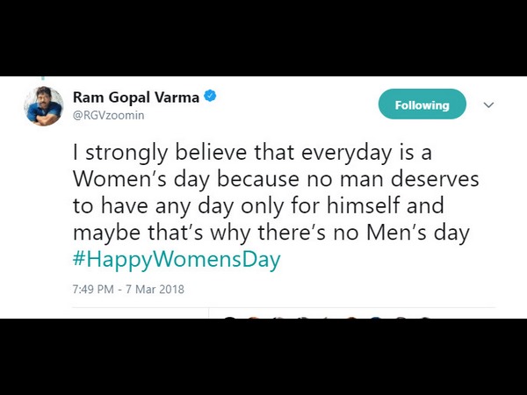Viewport: 527px width, 395px height.
Task: Click the blue verified badge icon
Action: [210, 96]
